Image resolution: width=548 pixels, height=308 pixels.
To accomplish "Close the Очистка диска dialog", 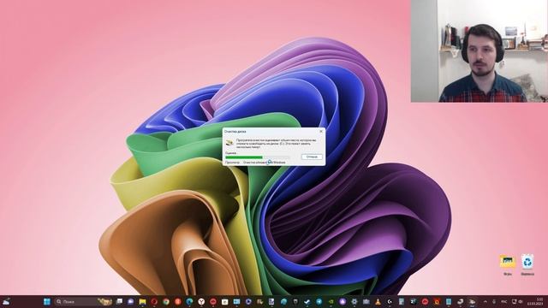I will point(321,131).
